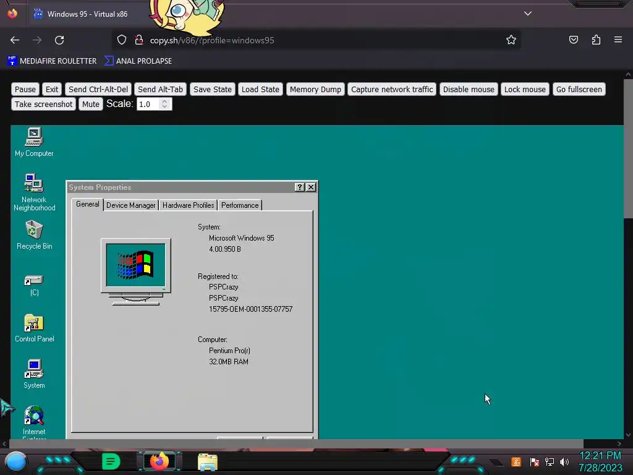Screen dimensions: 633x475
Task: Reload the page with the refresh icon
Action: [x=59, y=40]
